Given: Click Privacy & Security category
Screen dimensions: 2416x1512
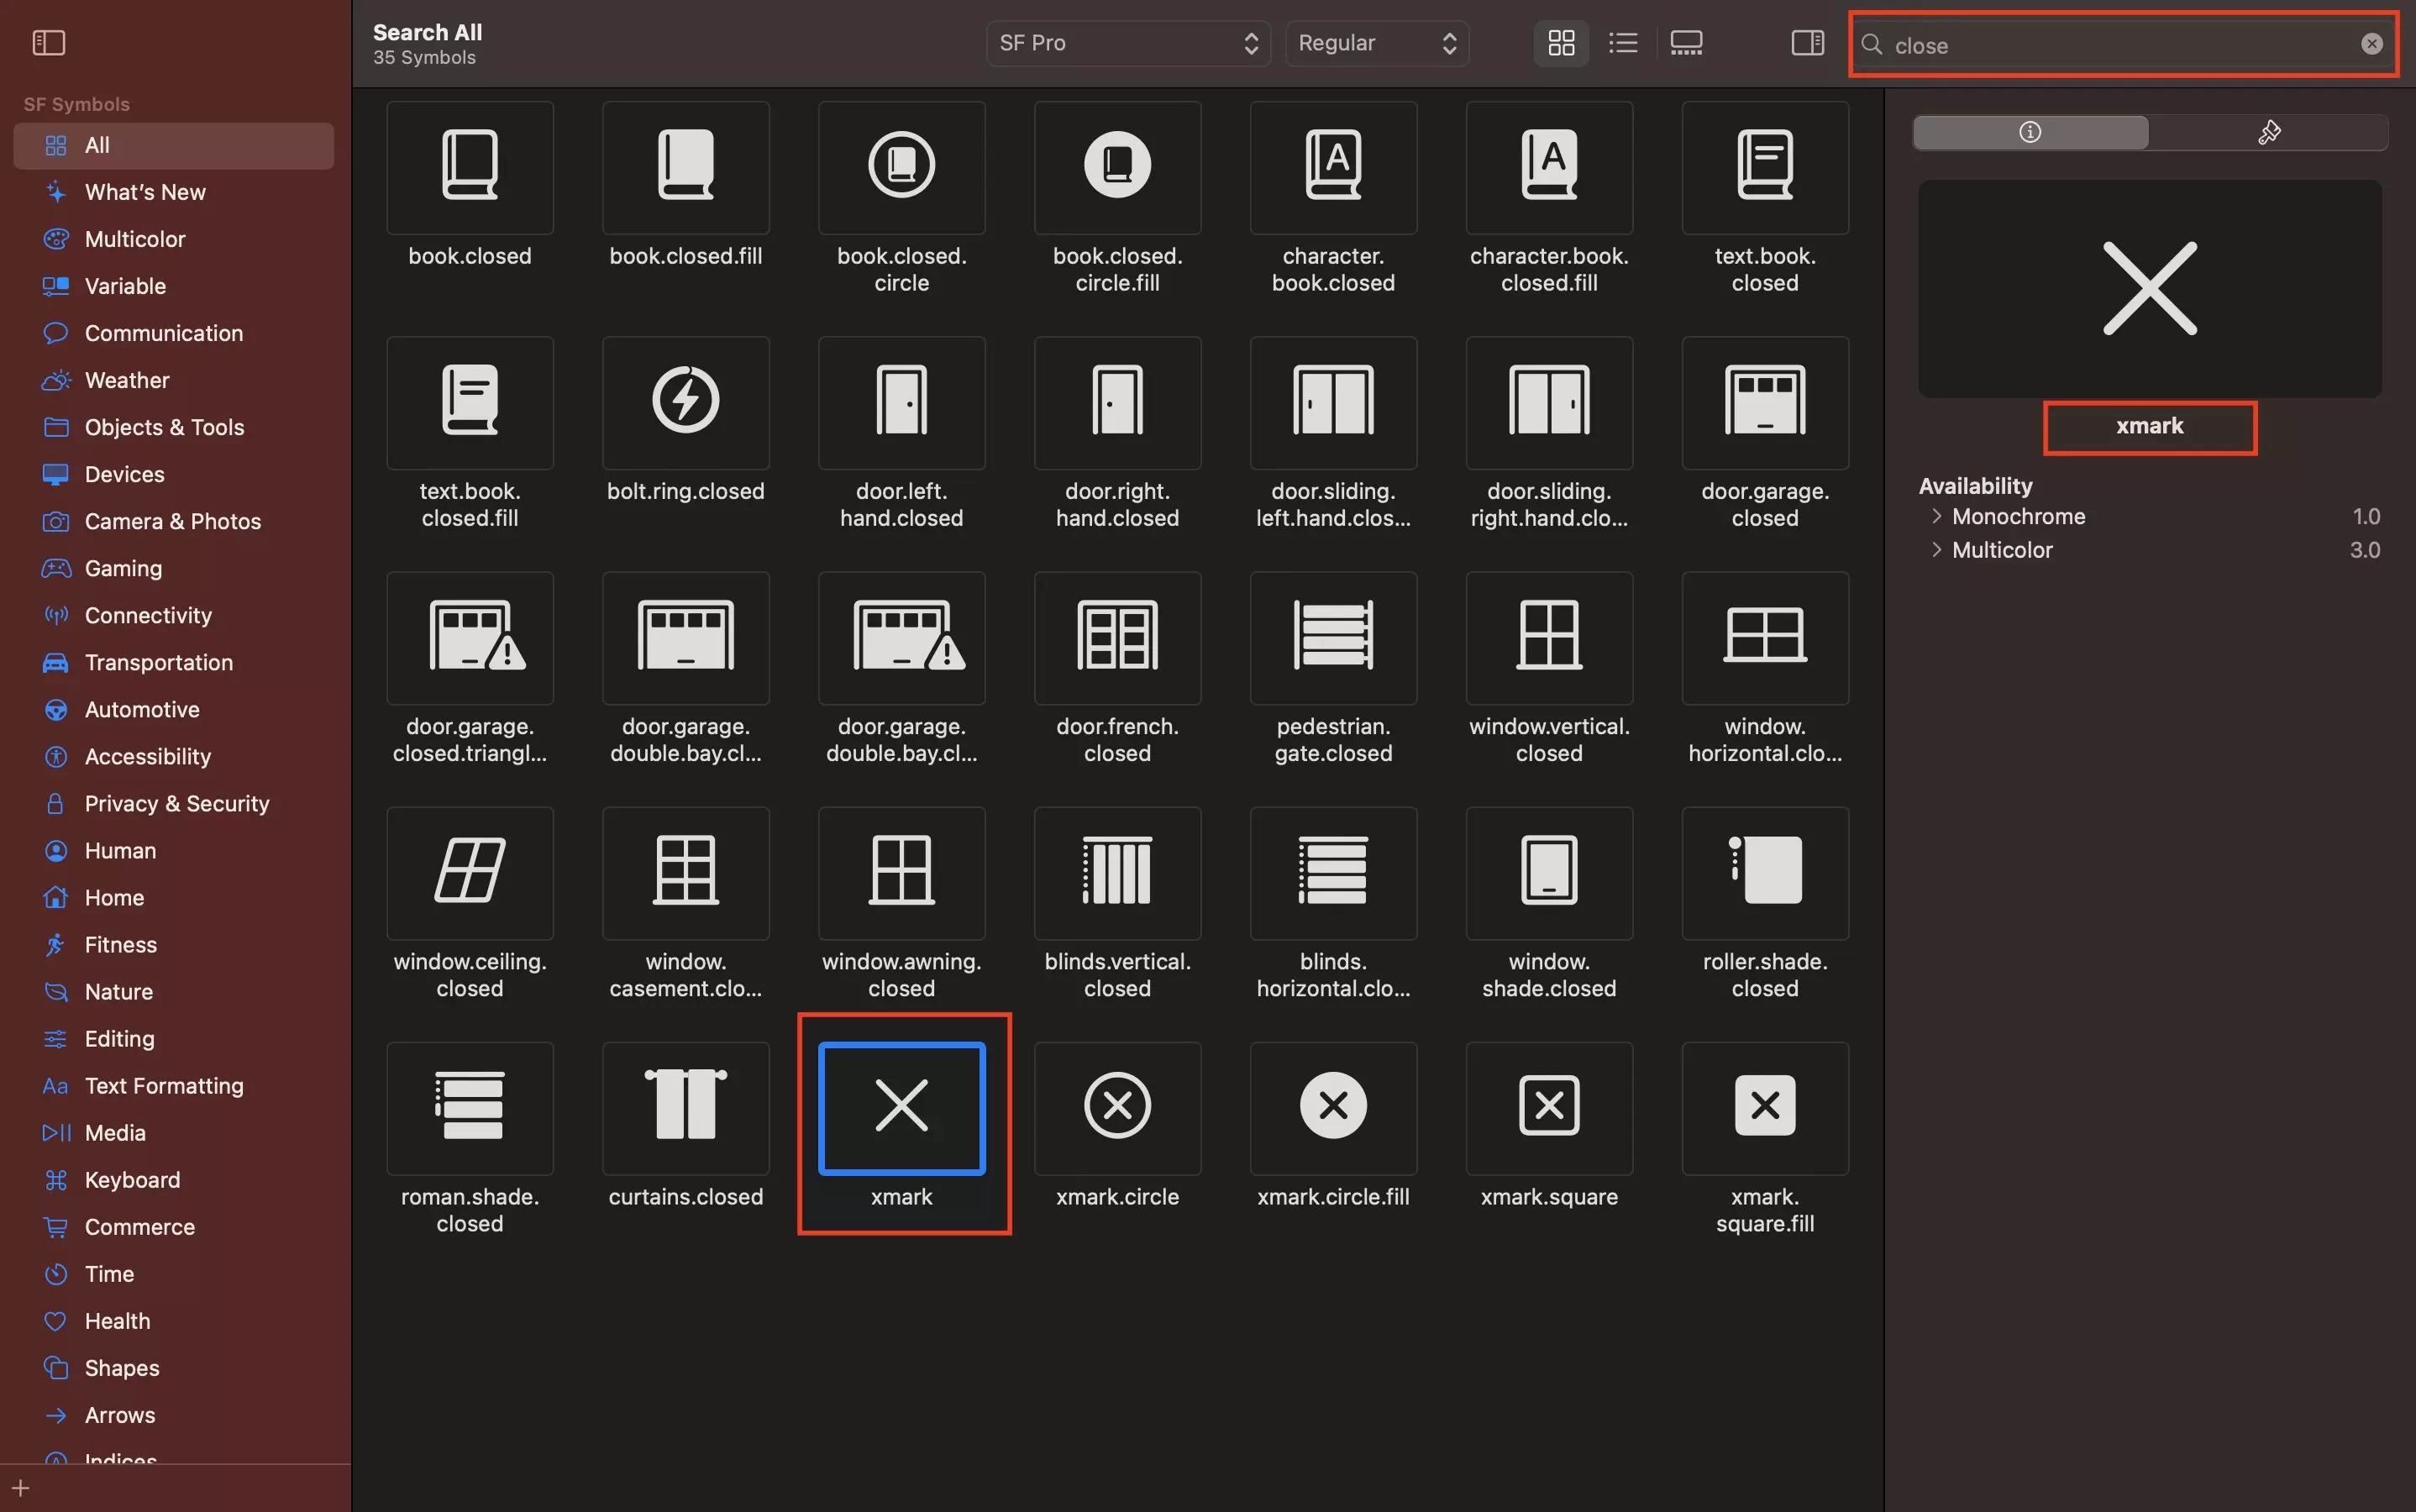Looking at the screenshot, I should 176,803.
